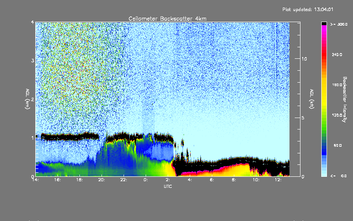Viewport: 353px width, 221px height.
Task: Click the '18:' label on the UTC axis
Action: tap(79, 180)
